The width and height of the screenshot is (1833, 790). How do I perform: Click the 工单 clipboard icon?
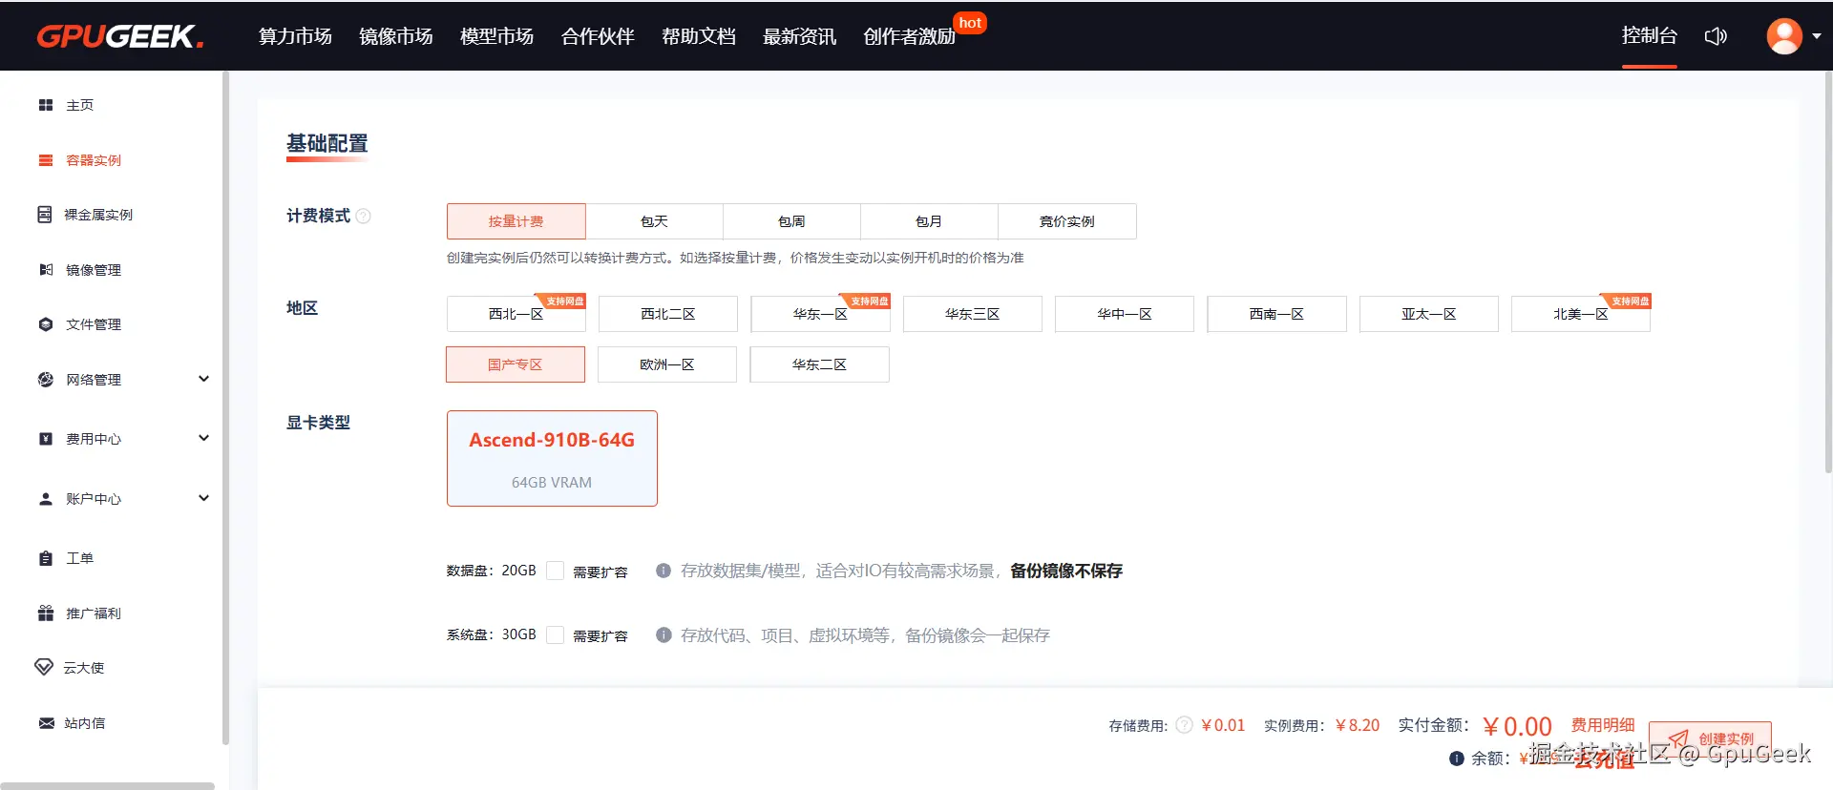(46, 558)
